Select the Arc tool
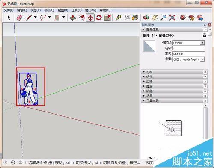This screenshot has width=214, height=168. pyautogui.click(x=43, y=18)
